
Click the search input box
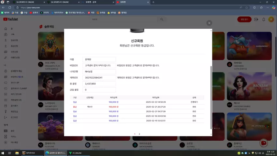[123, 19]
